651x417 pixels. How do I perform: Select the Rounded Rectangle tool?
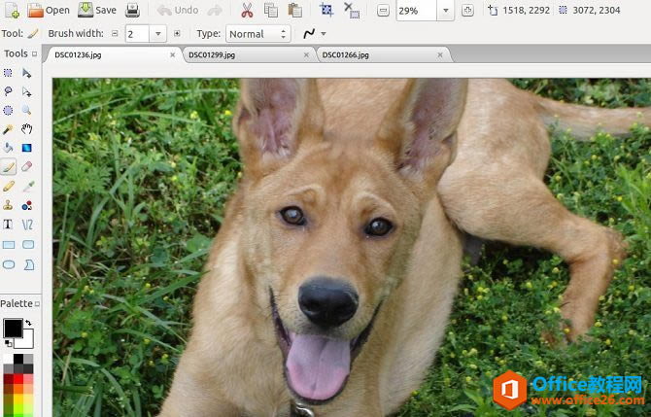click(x=28, y=245)
